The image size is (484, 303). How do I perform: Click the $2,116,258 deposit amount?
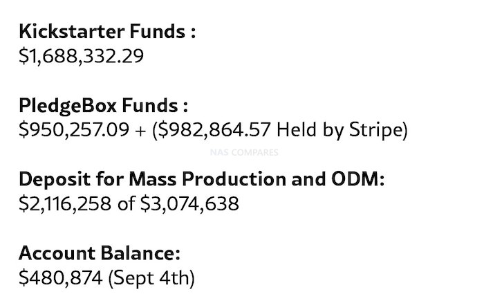tap(65, 204)
